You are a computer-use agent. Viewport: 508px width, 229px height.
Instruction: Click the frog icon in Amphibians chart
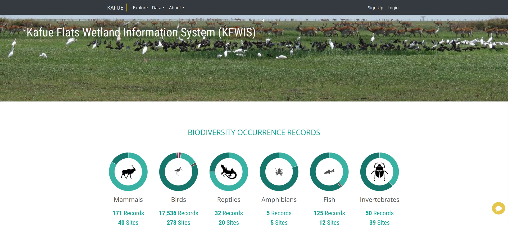pyautogui.click(x=279, y=172)
